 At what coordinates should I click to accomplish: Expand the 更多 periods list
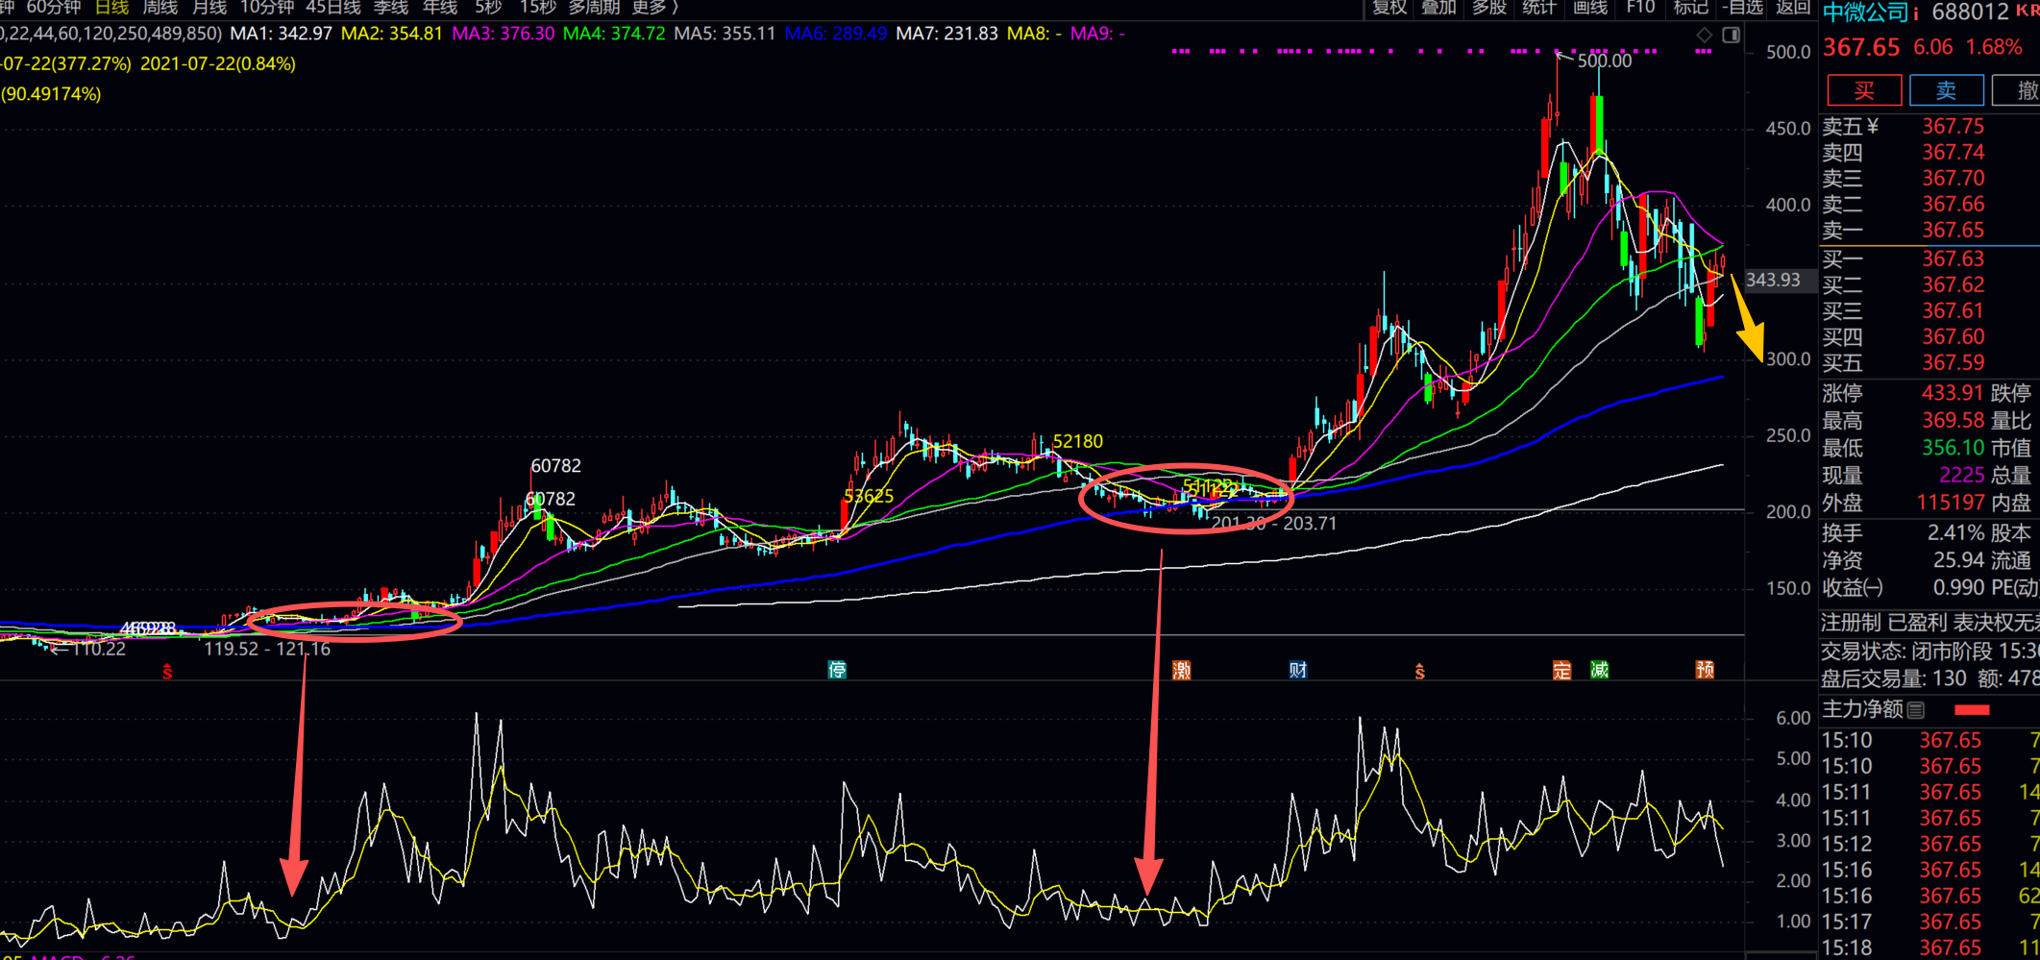point(655,8)
